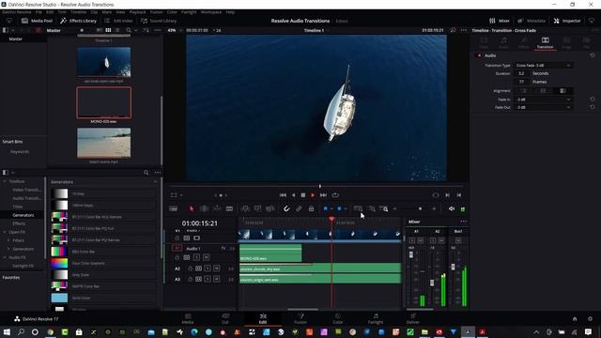Open the Flag color dropdown arrow
The width and height of the screenshot is (601, 338).
(x=331, y=208)
